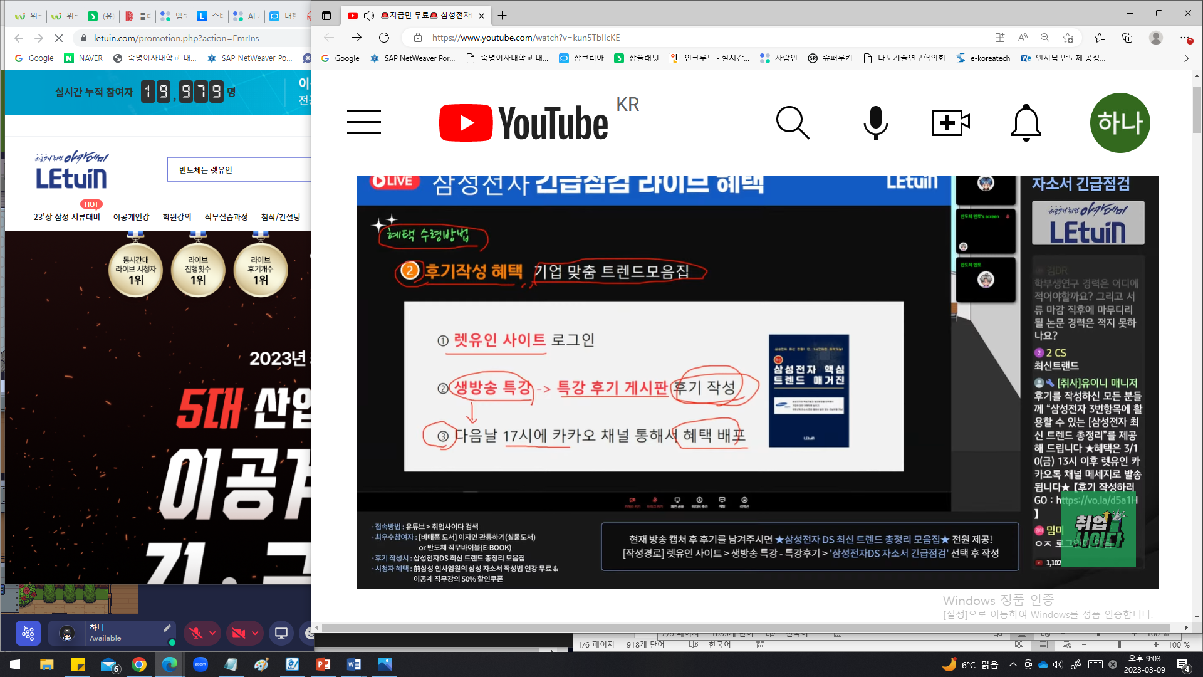The width and height of the screenshot is (1203, 677).
Task: Edit 하나 status with pencil icon
Action: tap(167, 628)
